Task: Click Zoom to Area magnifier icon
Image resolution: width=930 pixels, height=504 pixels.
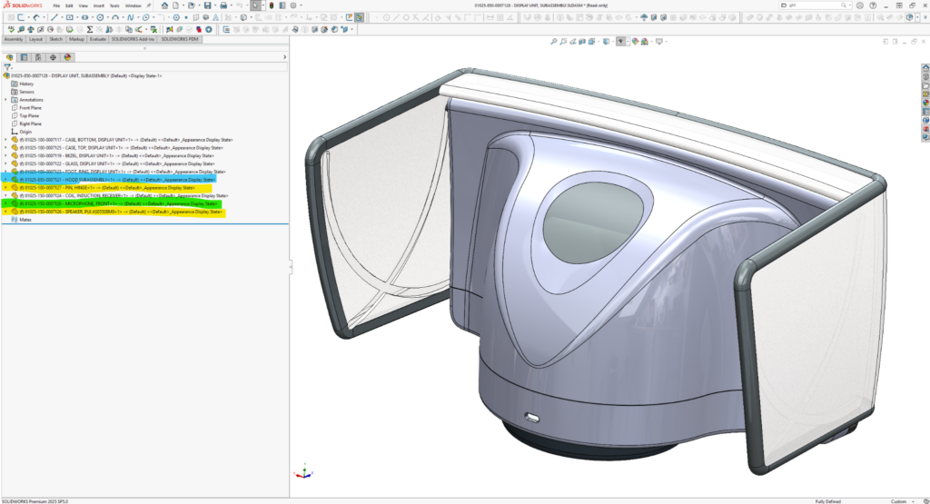Action: (563, 42)
